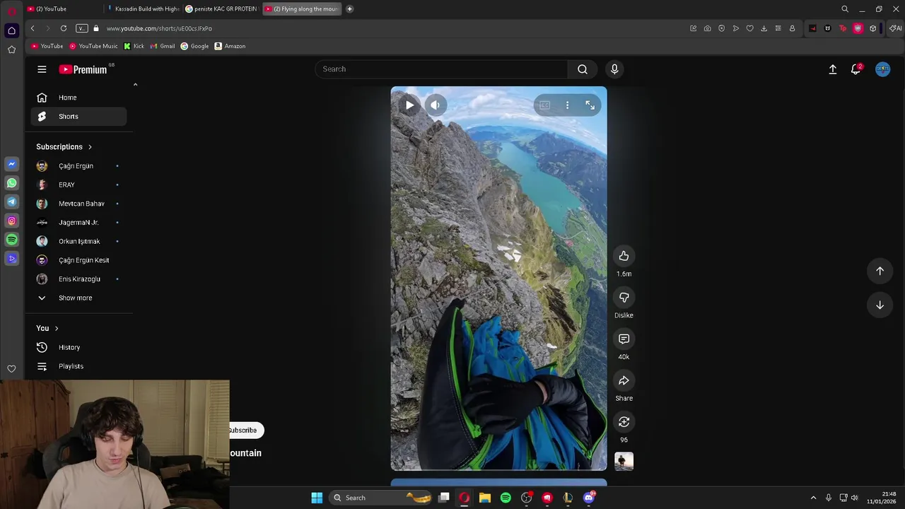This screenshot has width=905, height=509.
Task: Open Opera sidebar Instagram icon
Action: tap(11, 221)
